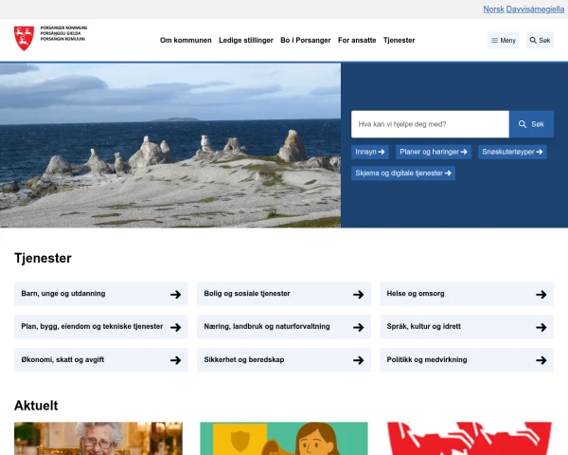Open the news thumbnail with elderly woman

(98, 438)
